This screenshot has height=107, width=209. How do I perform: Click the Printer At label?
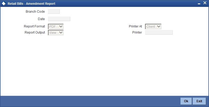coord(136,26)
